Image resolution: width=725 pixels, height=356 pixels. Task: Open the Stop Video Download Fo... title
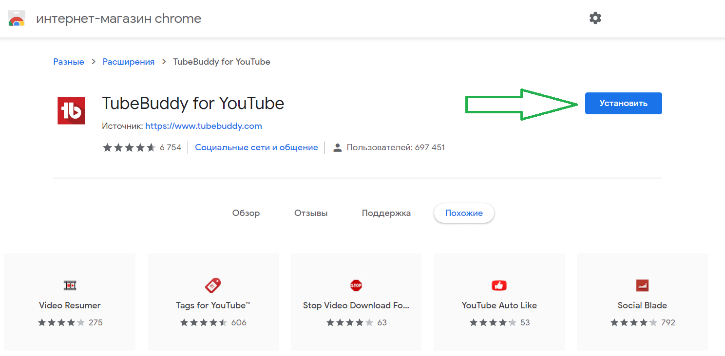coord(356,305)
